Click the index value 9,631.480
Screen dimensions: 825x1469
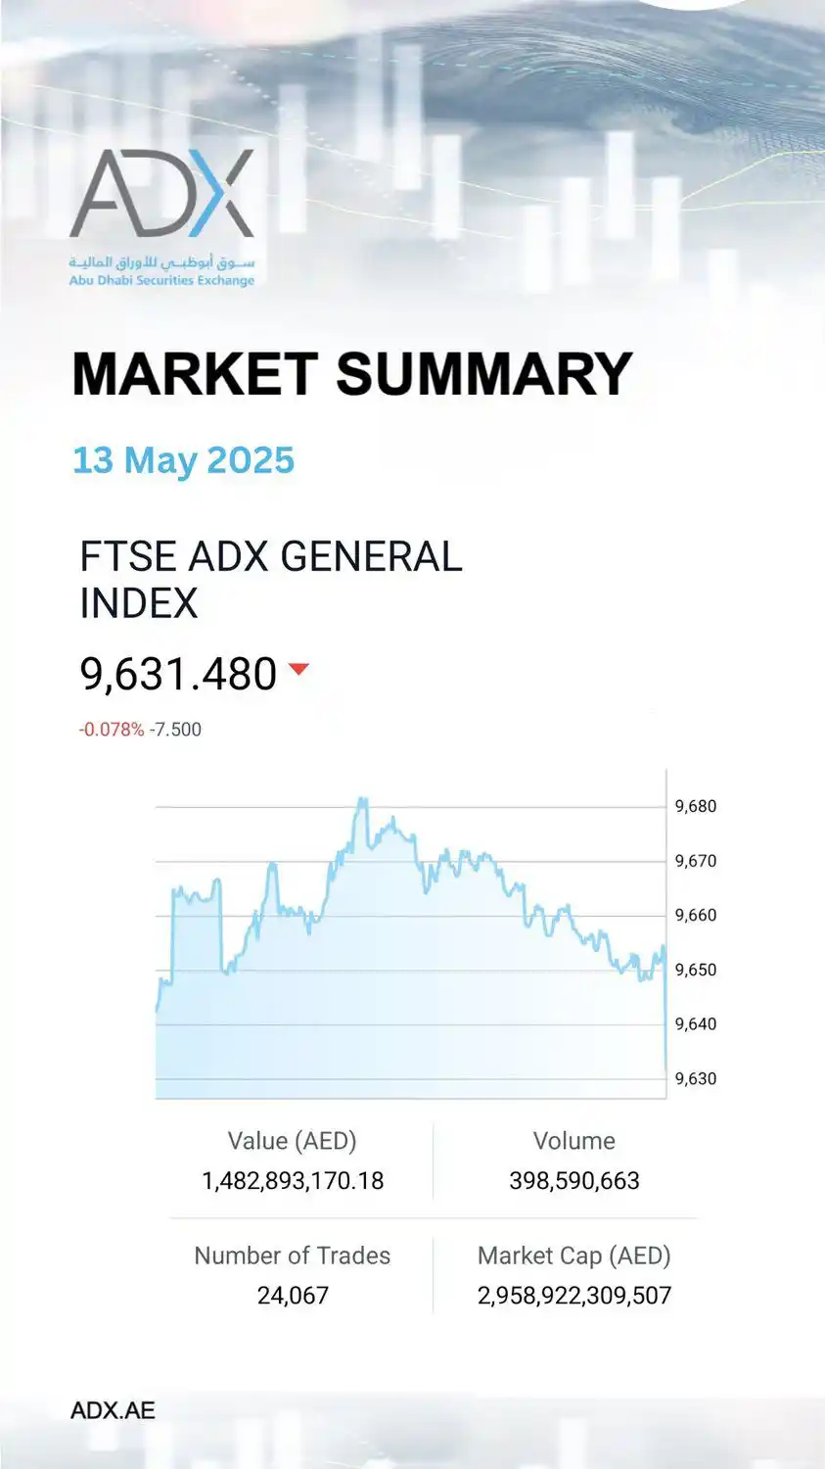pyautogui.click(x=178, y=675)
